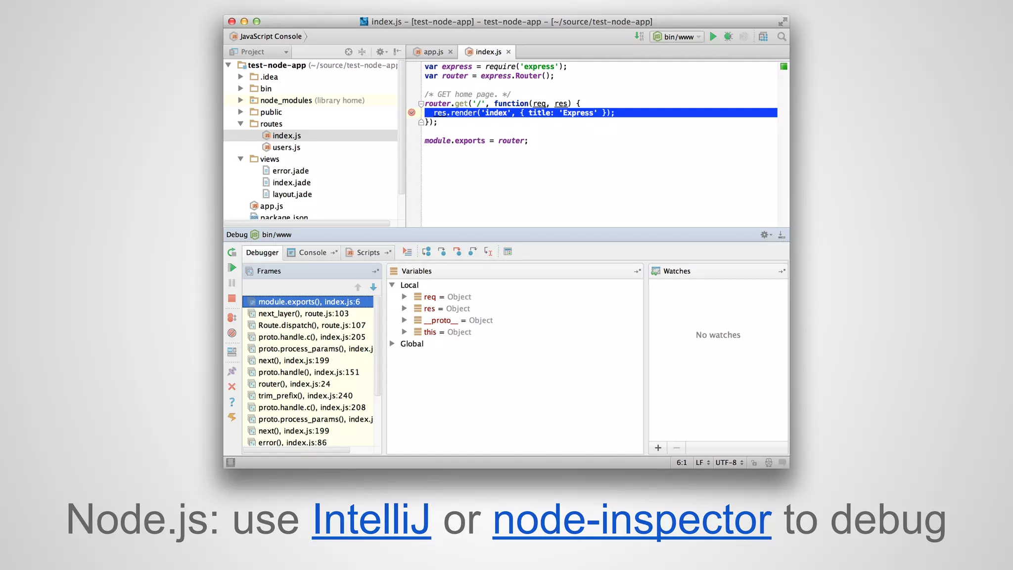The image size is (1013, 570).
Task: Open the search magnifier icon
Action: (782, 37)
